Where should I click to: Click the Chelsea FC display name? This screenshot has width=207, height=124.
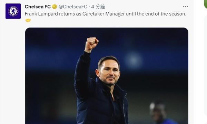click(38, 7)
